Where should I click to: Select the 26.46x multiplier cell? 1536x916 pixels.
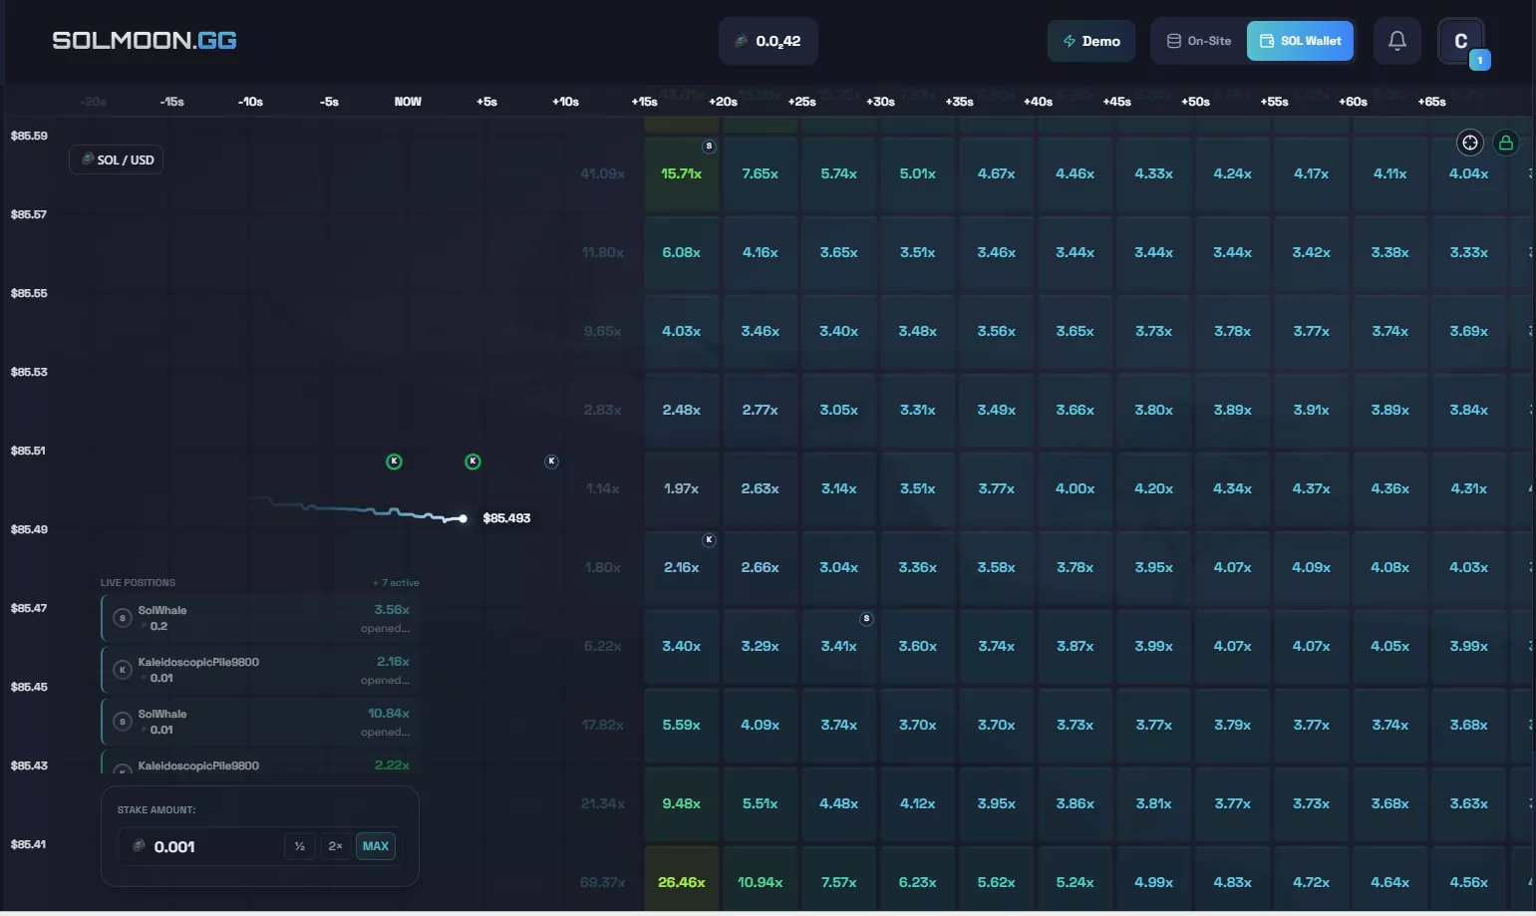pos(681,881)
